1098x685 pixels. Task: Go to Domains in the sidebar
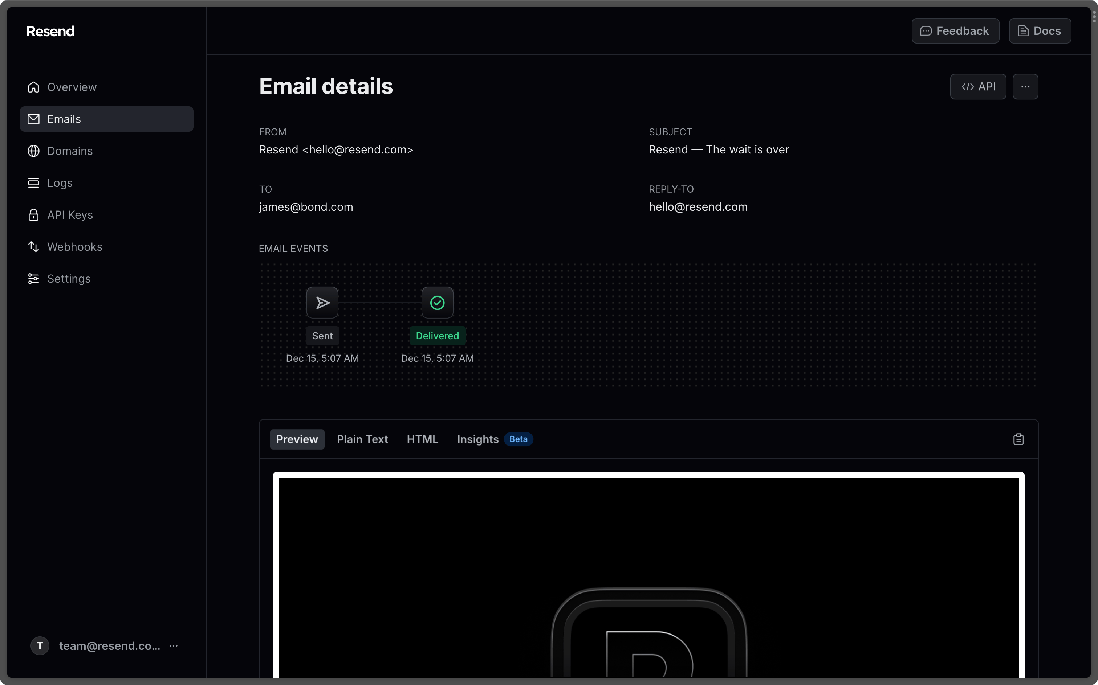[106, 151]
